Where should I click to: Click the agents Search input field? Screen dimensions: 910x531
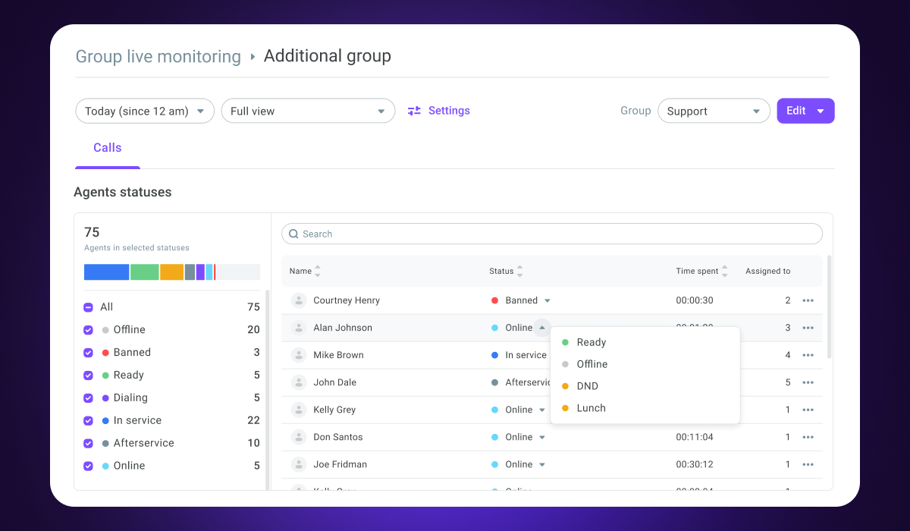tap(552, 234)
